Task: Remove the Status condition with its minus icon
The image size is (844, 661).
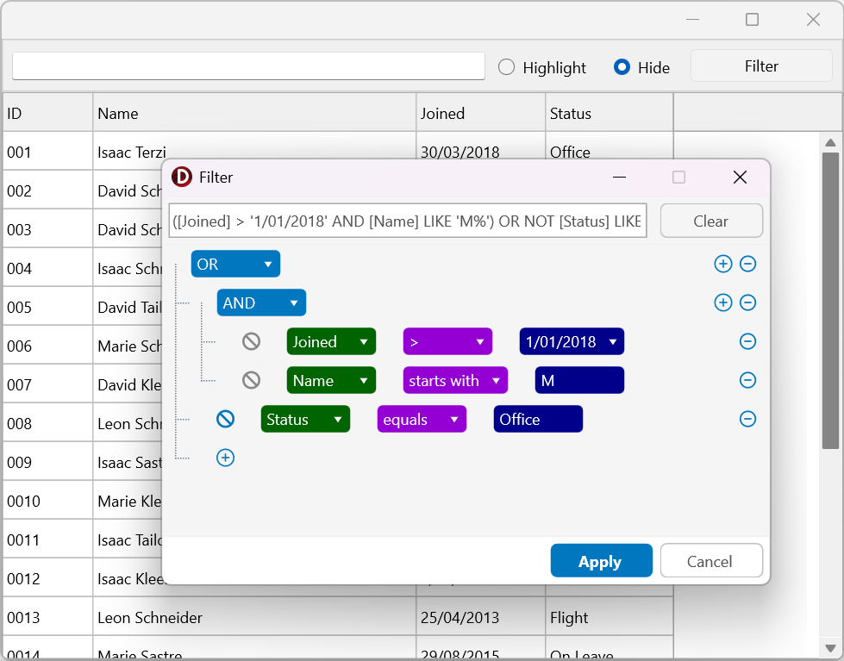Action: (747, 419)
